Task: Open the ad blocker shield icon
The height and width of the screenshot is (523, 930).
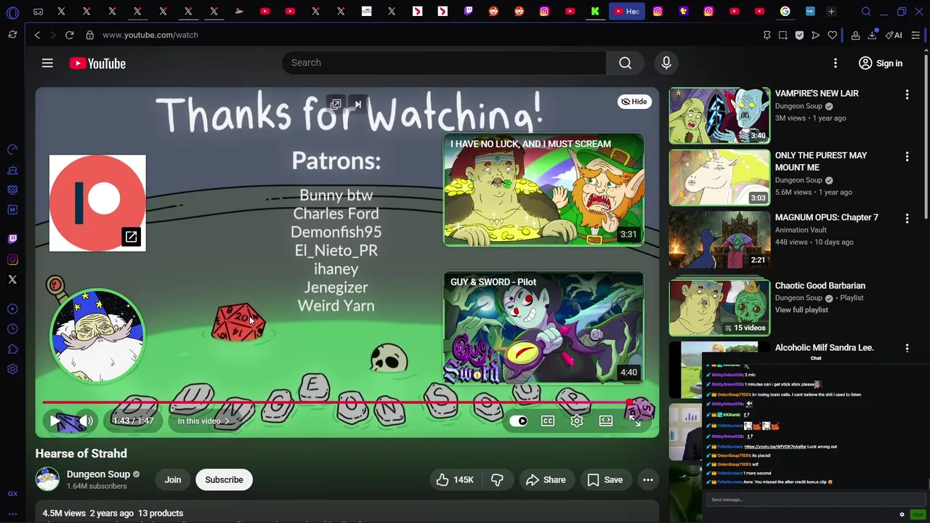Action: click(x=799, y=35)
